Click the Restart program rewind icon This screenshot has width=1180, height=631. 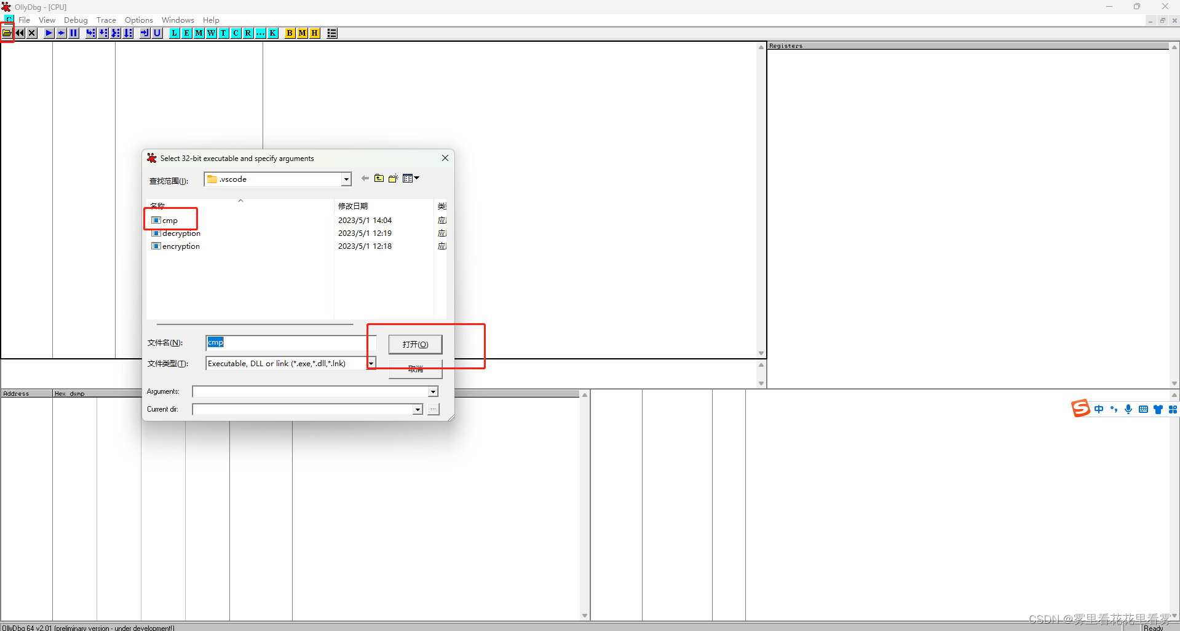(x=20, y=33)
